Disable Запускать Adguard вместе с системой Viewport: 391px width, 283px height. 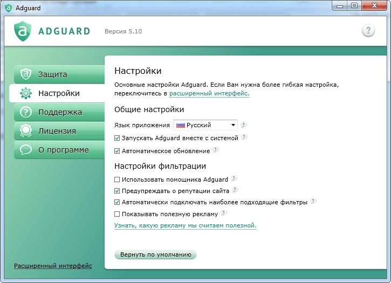tap(117, 138)
